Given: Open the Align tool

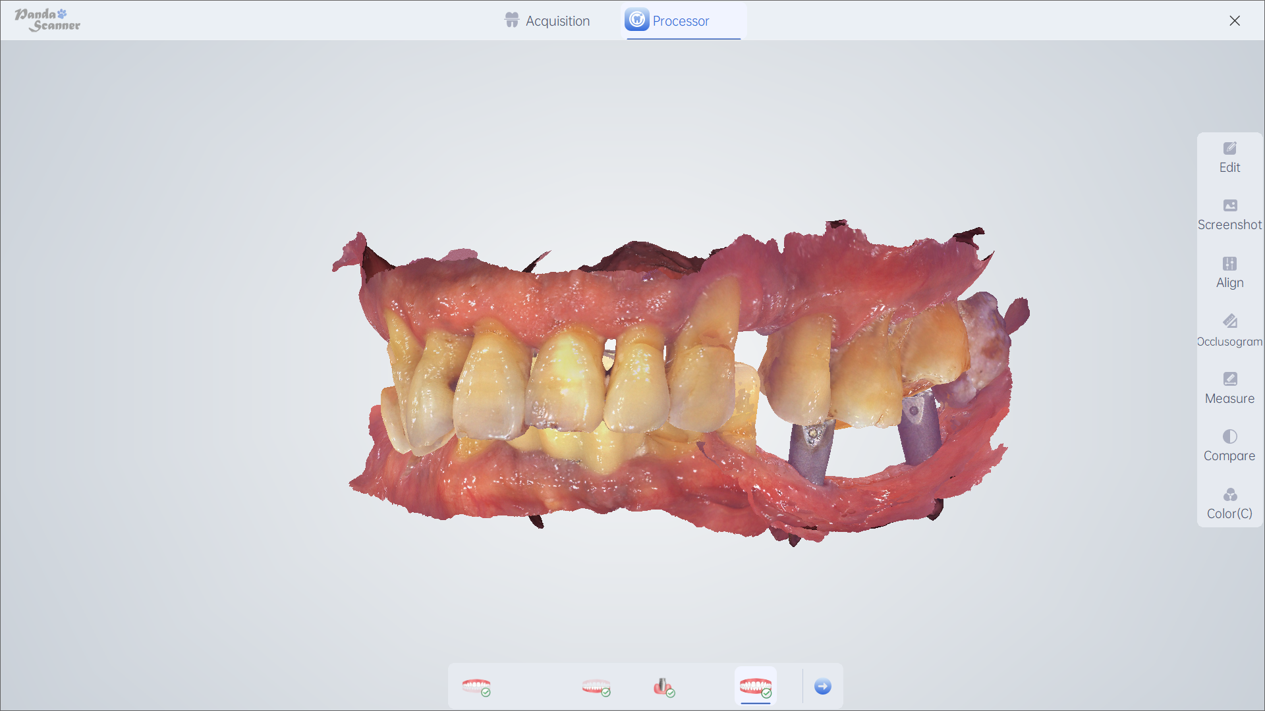Looking at the screenshot, I should 1229,273.
